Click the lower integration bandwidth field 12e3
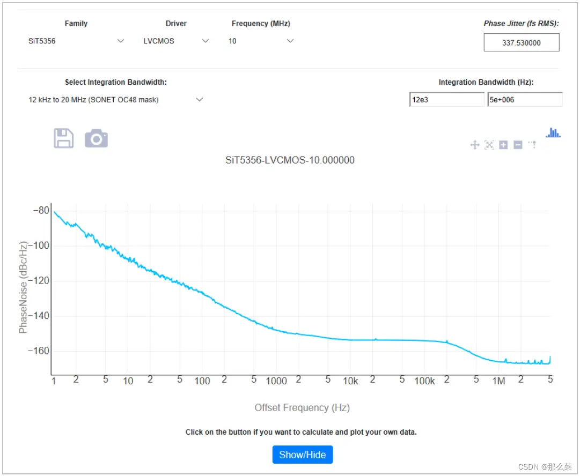This screenshot has height=476, width=580. (446, 100)
